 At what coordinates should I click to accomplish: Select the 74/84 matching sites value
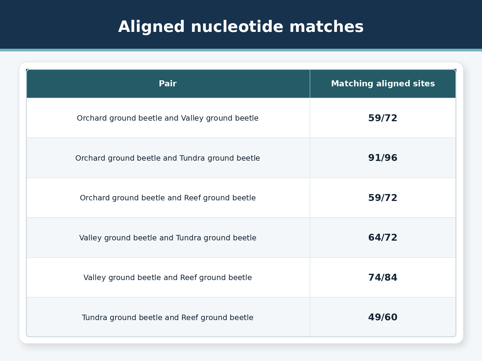tap(383, 278)
